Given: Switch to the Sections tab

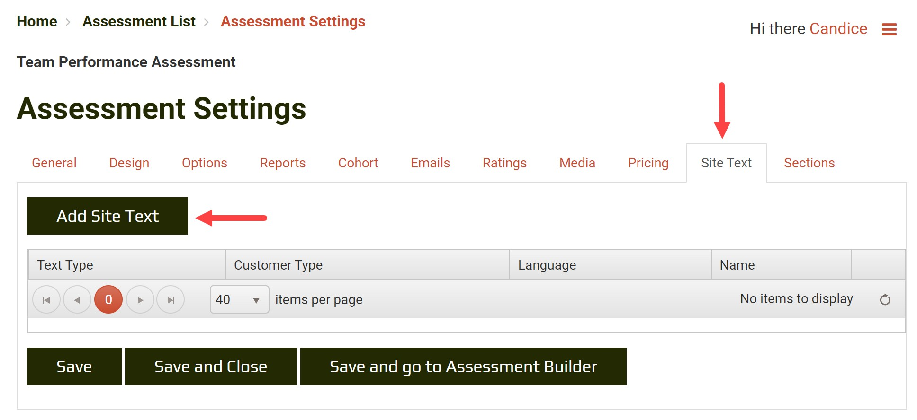Looking at the screenshot, I should pos(809,163).
